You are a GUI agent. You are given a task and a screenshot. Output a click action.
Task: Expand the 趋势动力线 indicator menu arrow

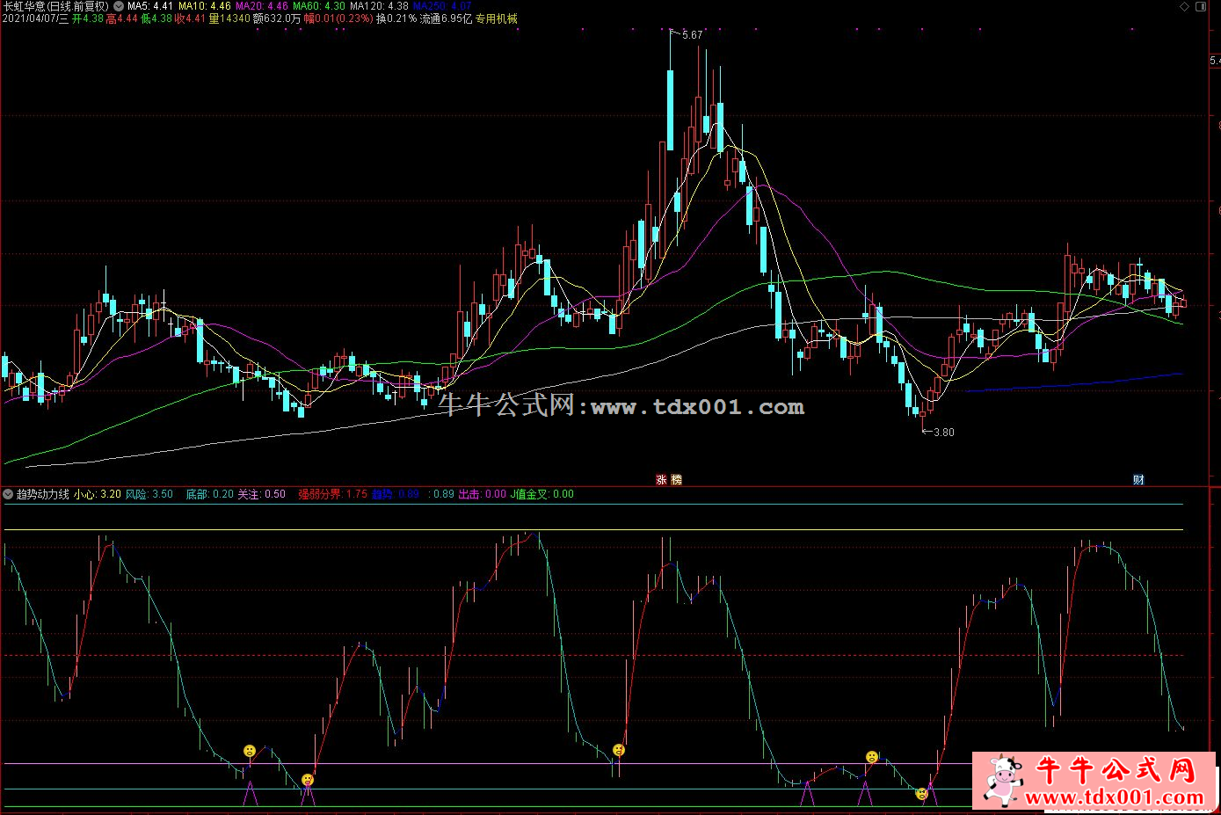[x=8, y=494]
